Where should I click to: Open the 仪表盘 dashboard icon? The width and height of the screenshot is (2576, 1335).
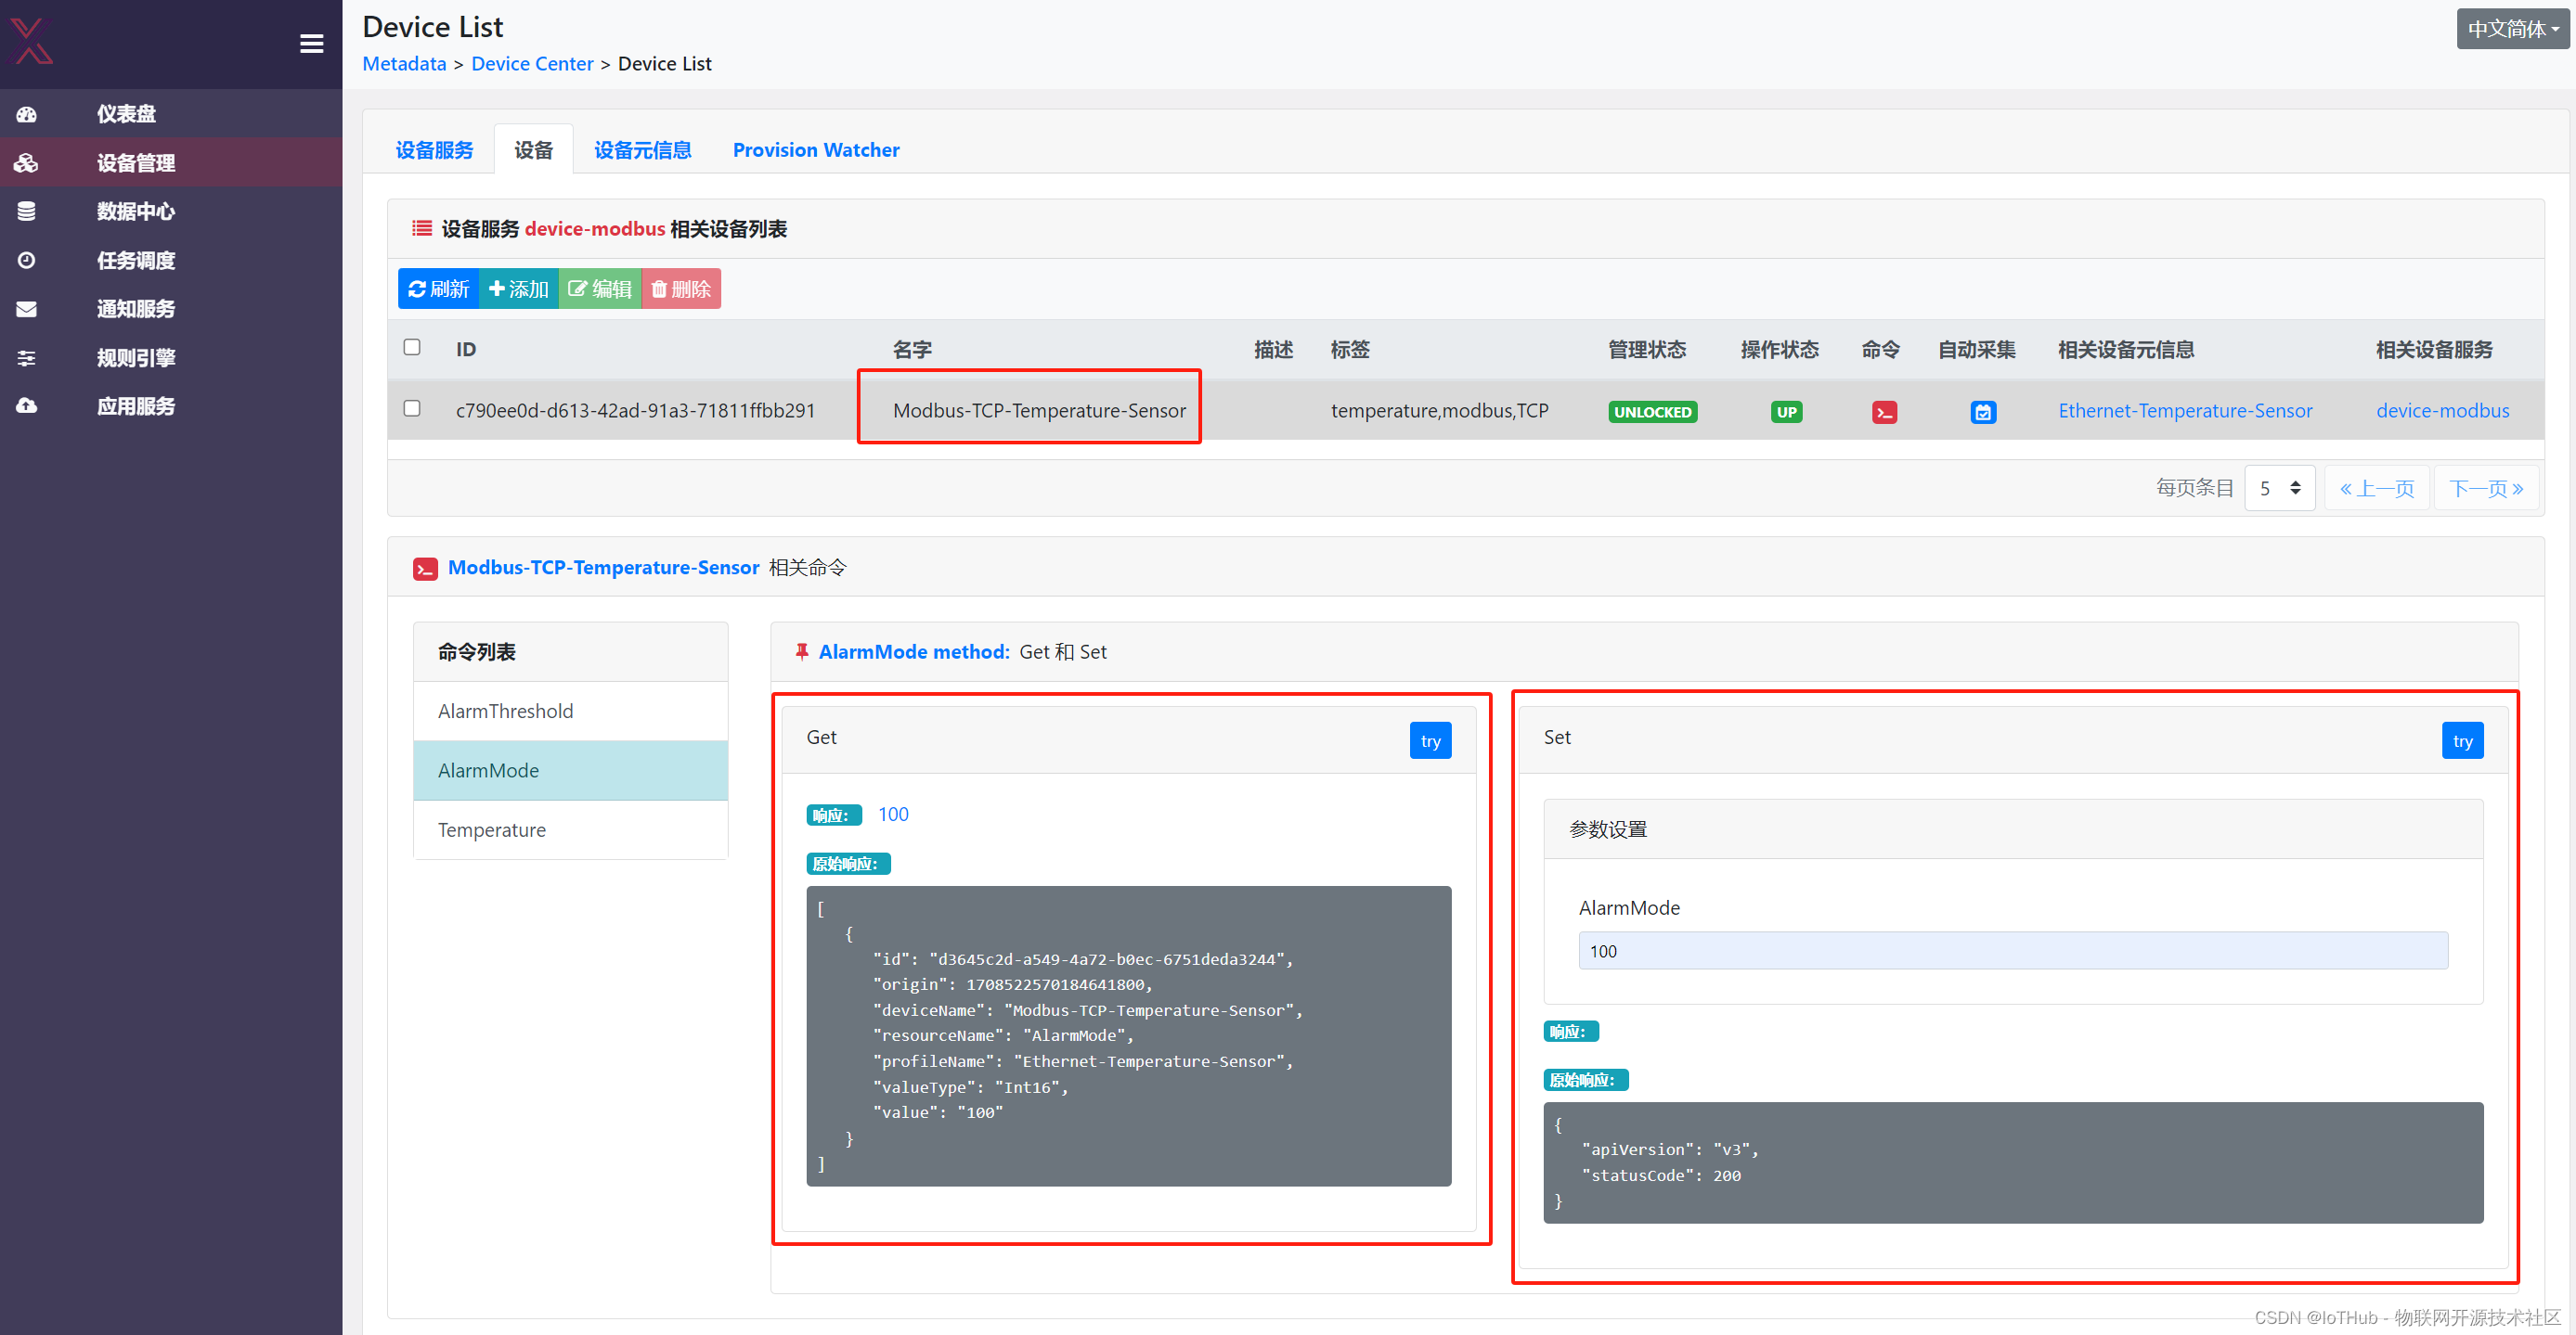click(27, 114)
